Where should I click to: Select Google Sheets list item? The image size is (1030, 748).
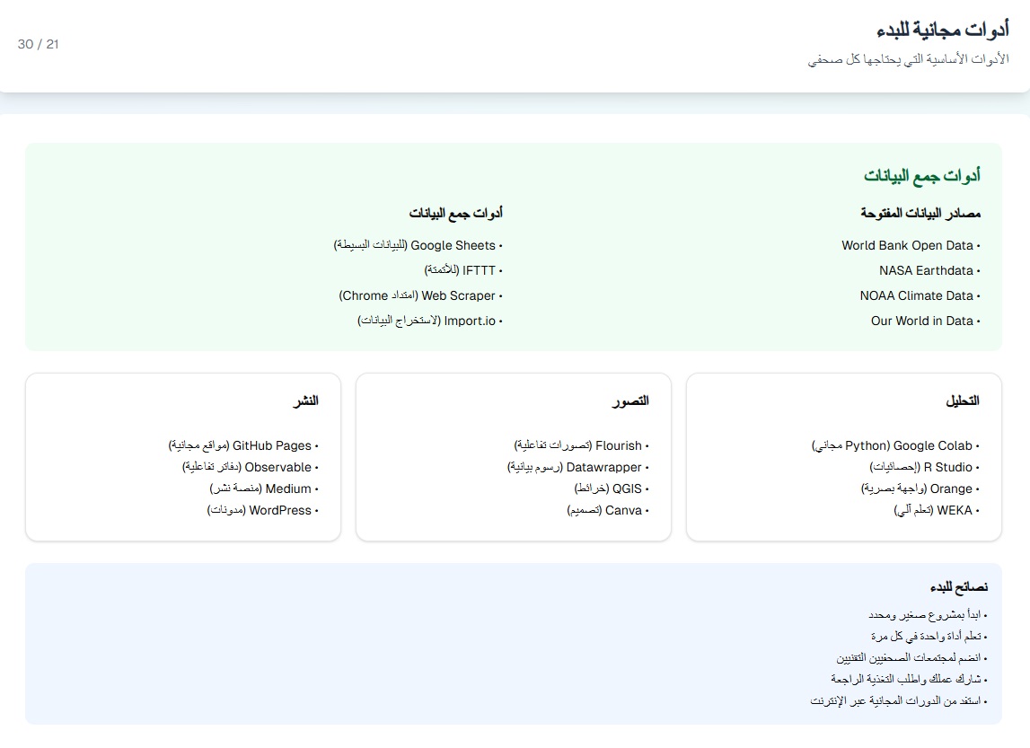pyautogui.click(x=418, y=245)
